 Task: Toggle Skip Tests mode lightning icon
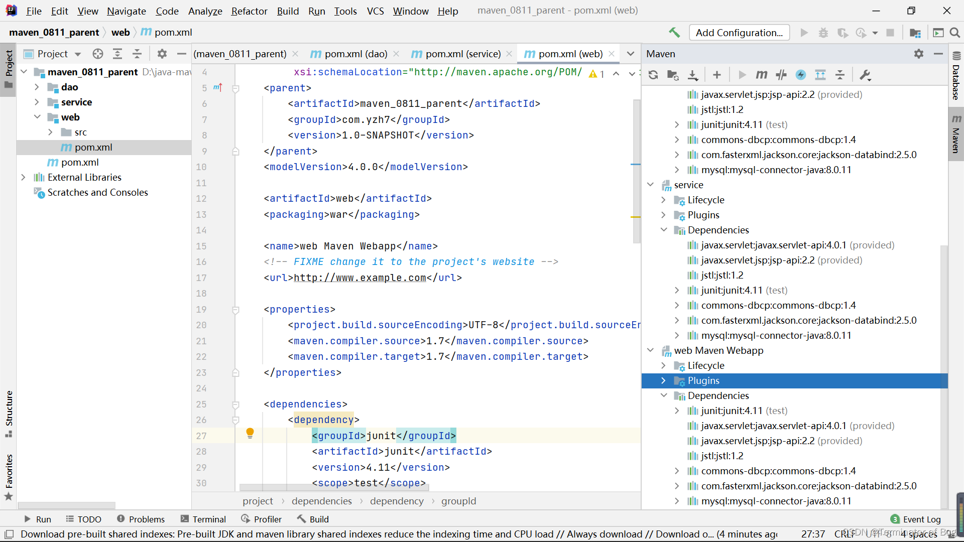[801, 75]
